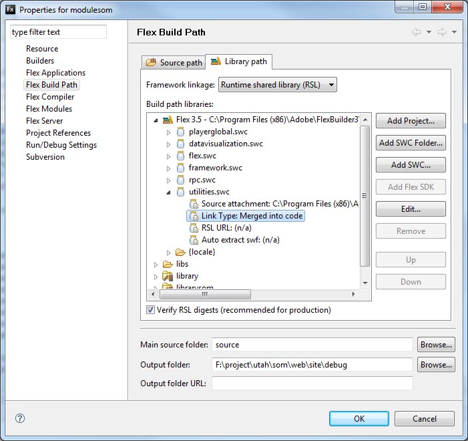
Task: Select the Link Type: Merged into code row
Action: pyautogui.click(x=246, y=216)
